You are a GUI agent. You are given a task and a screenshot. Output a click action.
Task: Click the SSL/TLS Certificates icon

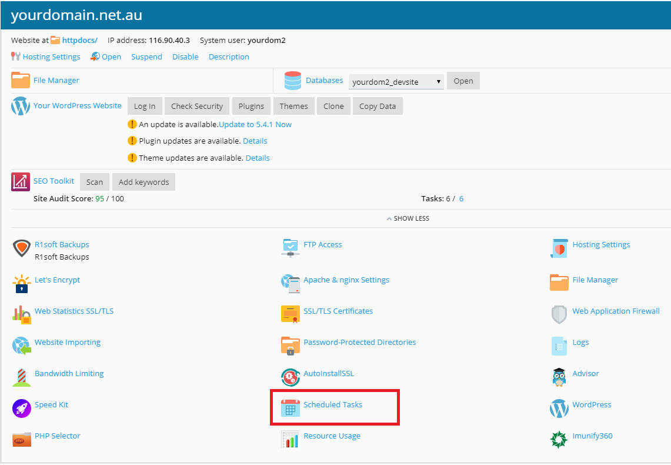(290, 315)
